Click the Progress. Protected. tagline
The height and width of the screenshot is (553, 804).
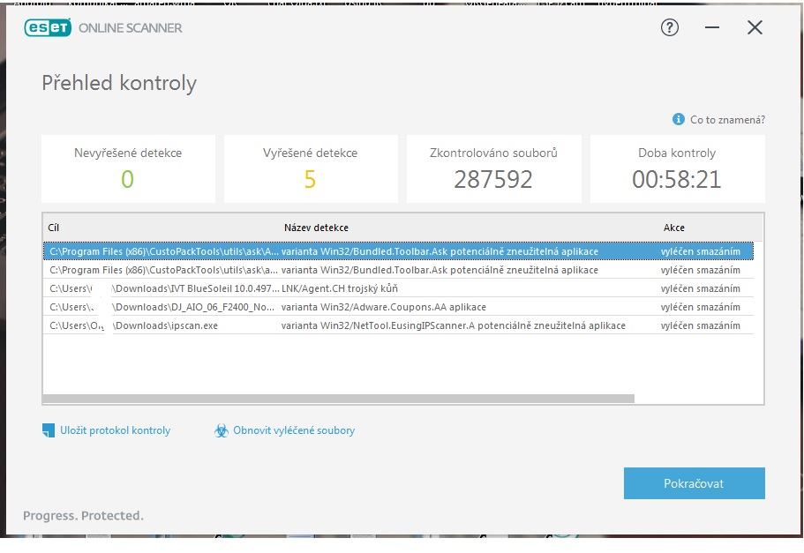click(83, 516)
